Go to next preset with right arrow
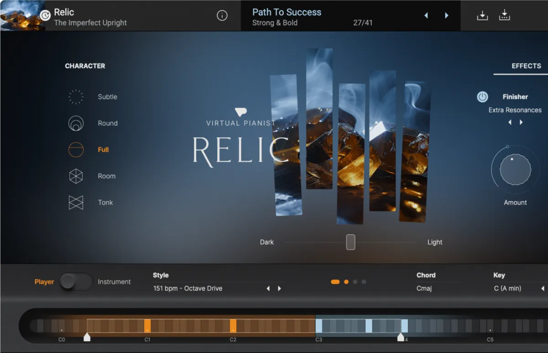The height and width of the screenshot is (353, 548). (447, 16)
